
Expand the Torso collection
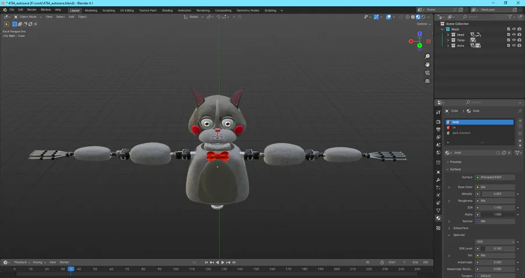click(x=448, y=40)
